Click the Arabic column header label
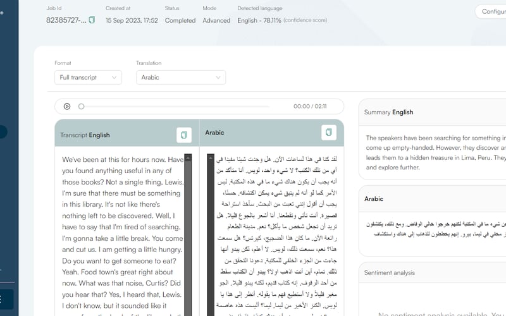 pyautogui.click(x=214, y=133)
